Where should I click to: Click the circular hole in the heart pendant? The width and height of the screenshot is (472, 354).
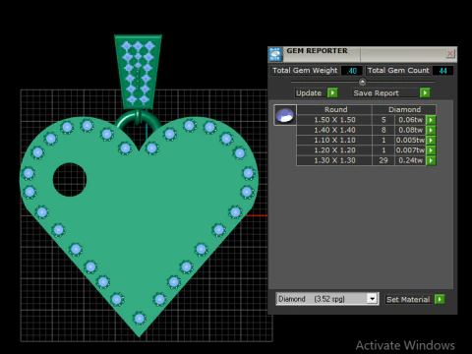pos(70,180)
